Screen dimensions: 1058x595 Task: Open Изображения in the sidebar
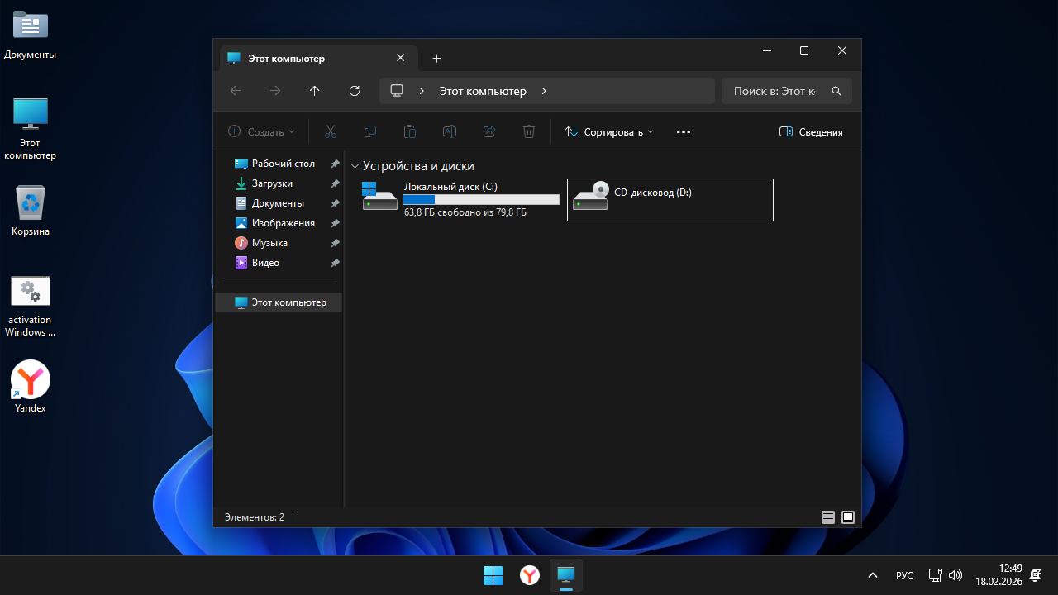click(x=283, y=223)
